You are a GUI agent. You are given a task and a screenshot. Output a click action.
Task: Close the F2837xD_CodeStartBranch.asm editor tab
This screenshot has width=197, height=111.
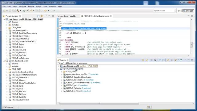[111, 16]
